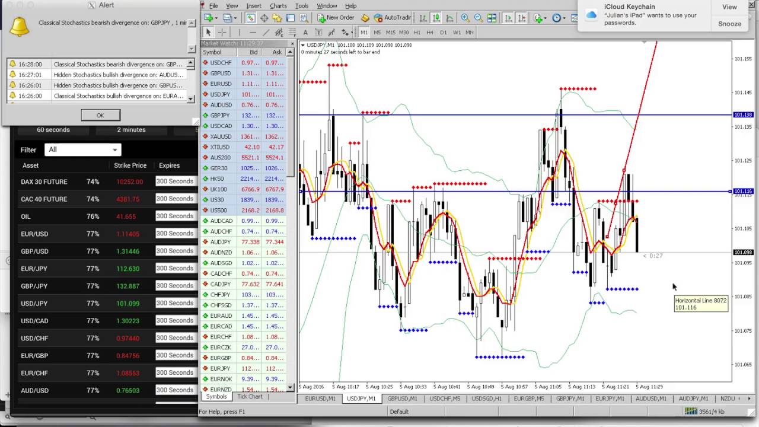Open the Charts menu
This screenshot has width=759, height=427.
pos(278,6)
